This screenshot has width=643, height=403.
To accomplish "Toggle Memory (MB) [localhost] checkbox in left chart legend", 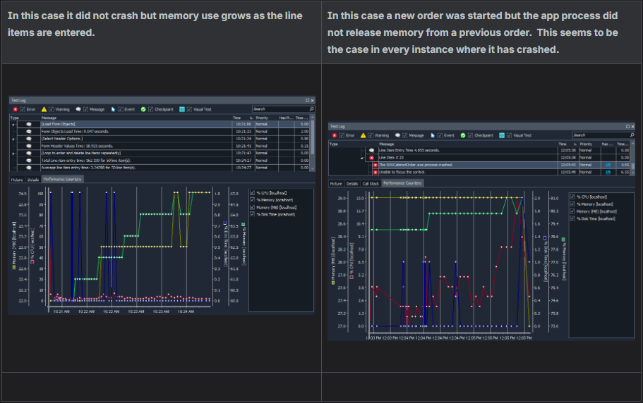I will 253,208.
